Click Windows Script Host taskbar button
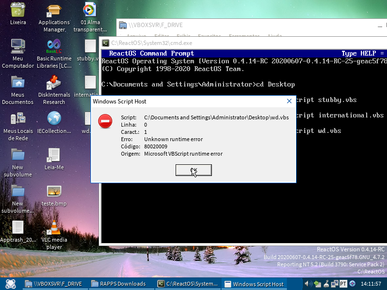387x290 pixels. pyautogui.click(x=255, y=284)
